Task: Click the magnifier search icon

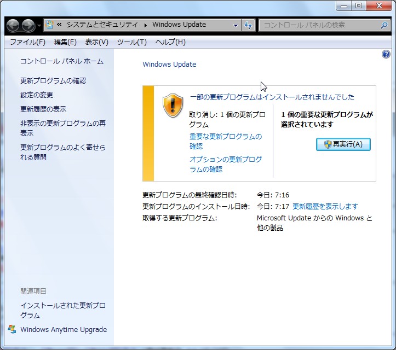Action: pos(384,25)
